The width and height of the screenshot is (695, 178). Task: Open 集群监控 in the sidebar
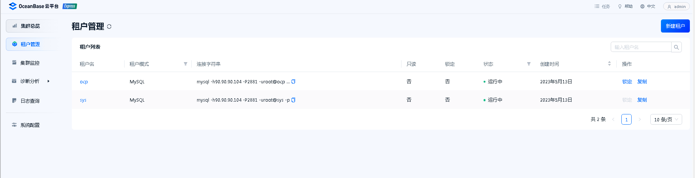click(30, 63)
